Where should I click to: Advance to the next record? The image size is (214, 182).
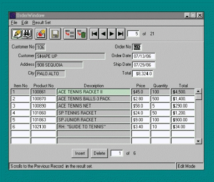(x=112, y=34)
